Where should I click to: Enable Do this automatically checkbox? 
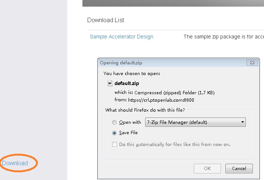(x=114, y=144)
